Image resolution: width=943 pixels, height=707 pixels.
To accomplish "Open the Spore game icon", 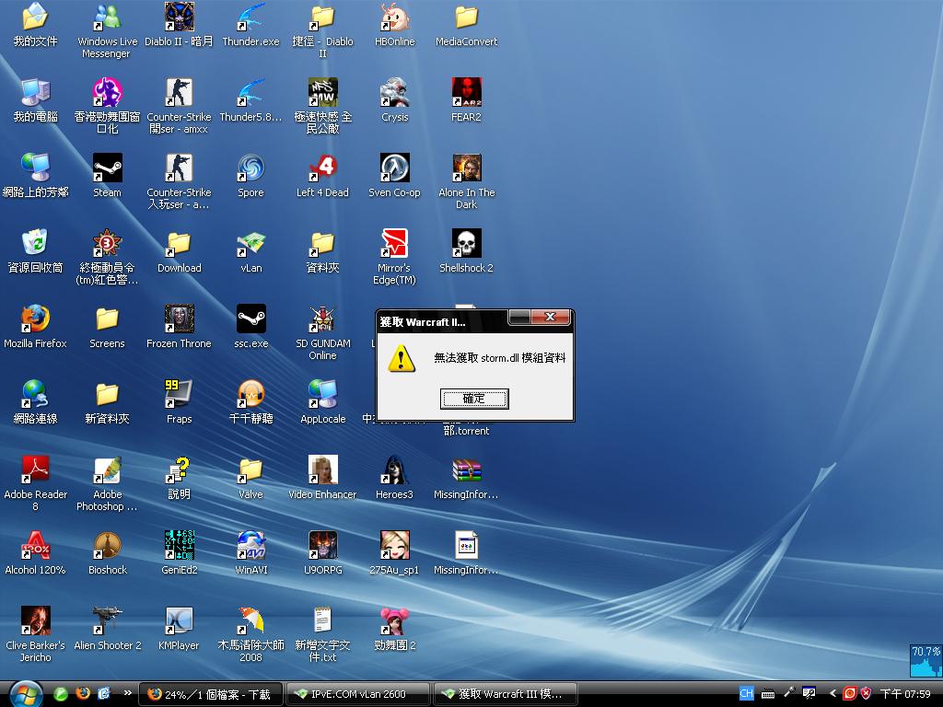I will click(x=250, y=169).
